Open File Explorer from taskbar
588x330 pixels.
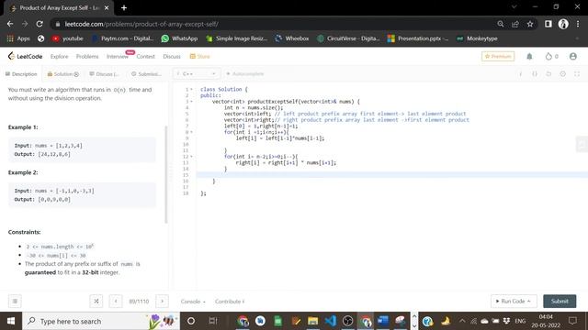pyautogui.click(x=312, y=321)
